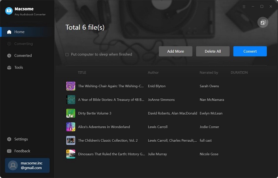
Task: Click the 'Total 6 file(s)' heading
Action: 85,27
